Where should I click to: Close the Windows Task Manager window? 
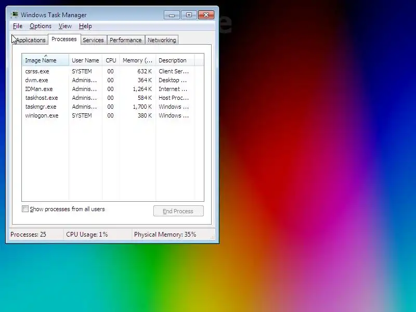[x=206, y=15]
